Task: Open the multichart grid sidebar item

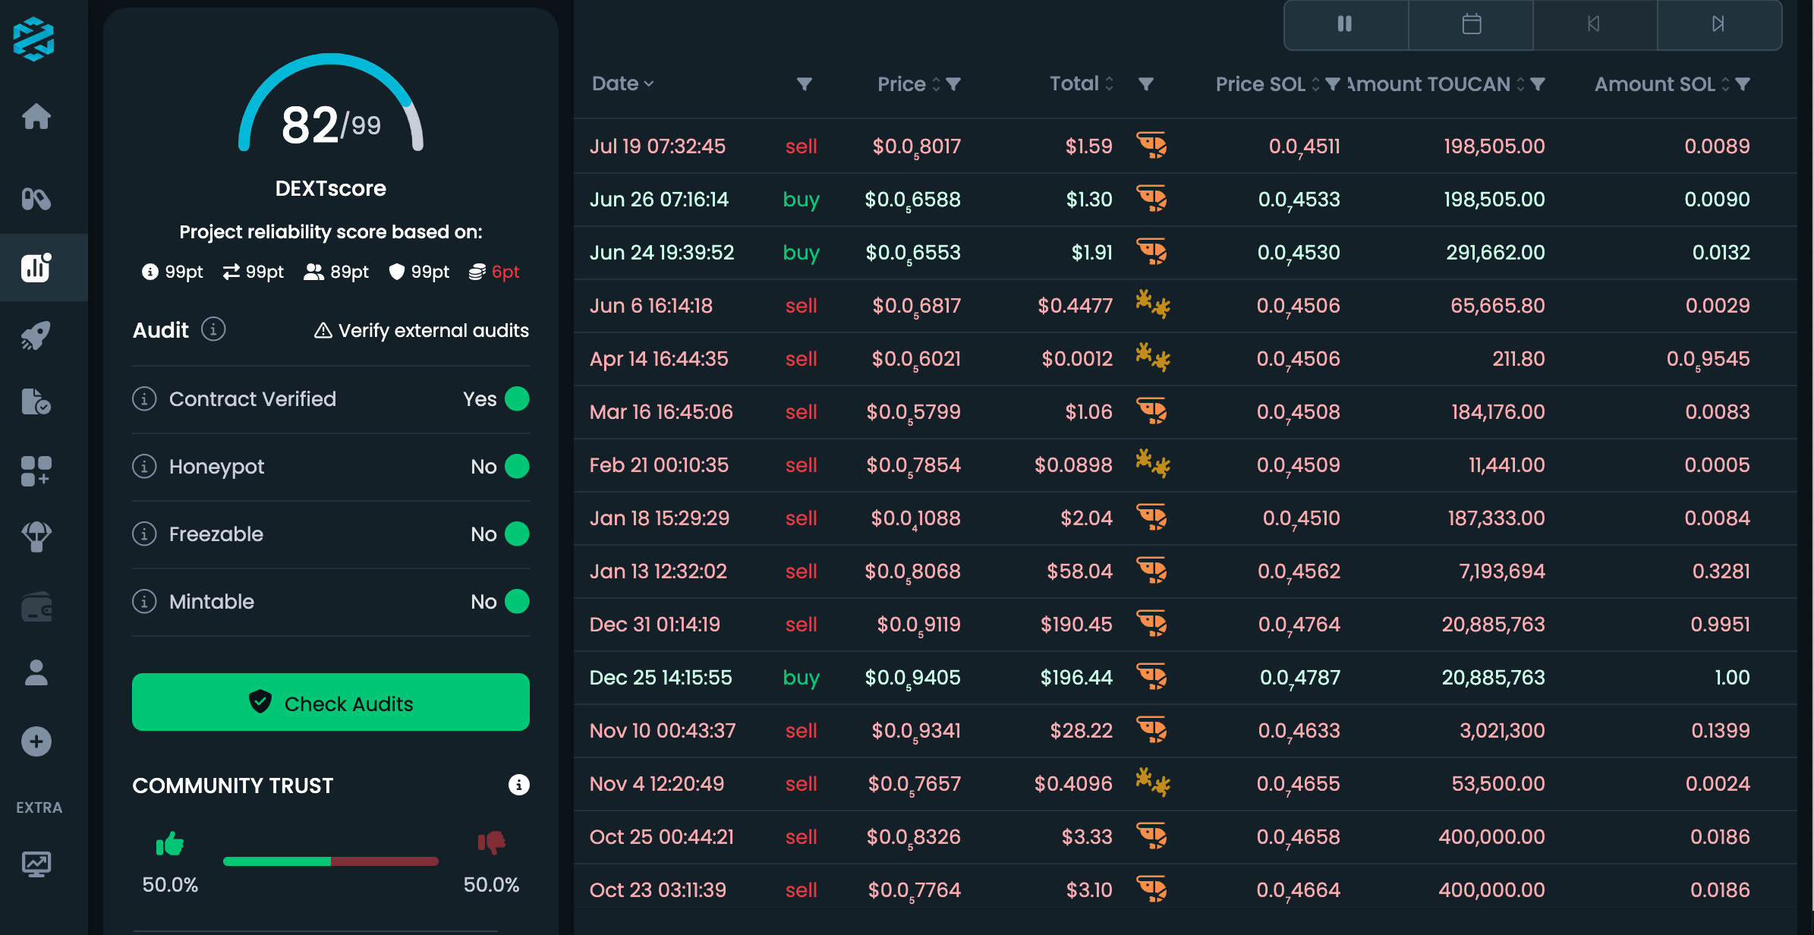Action: pos(36,471)
